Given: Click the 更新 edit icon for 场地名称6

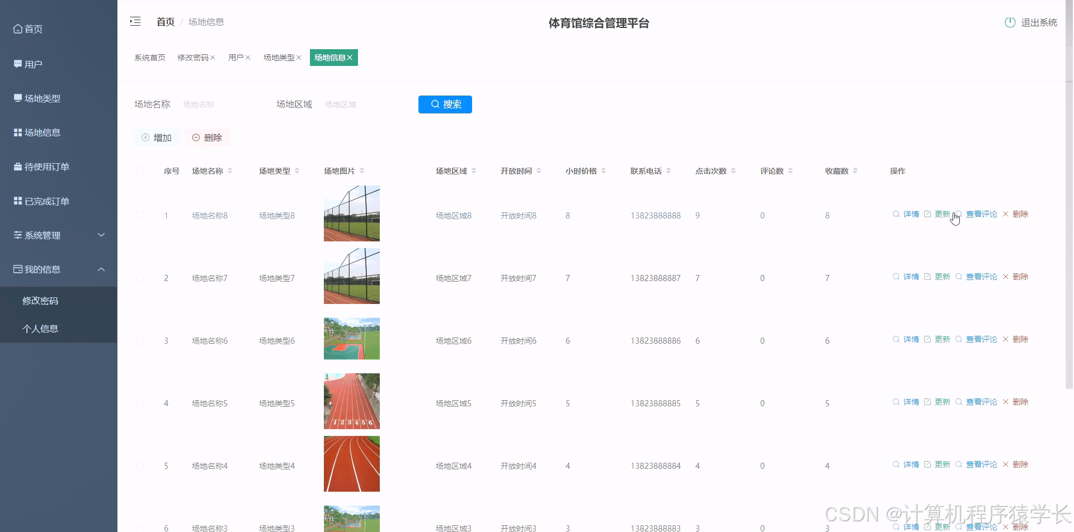Looking at the screenshot, I should click(927, 339).
